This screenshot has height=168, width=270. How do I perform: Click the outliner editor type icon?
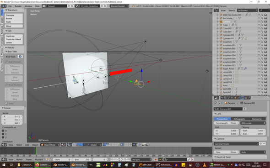216,10
